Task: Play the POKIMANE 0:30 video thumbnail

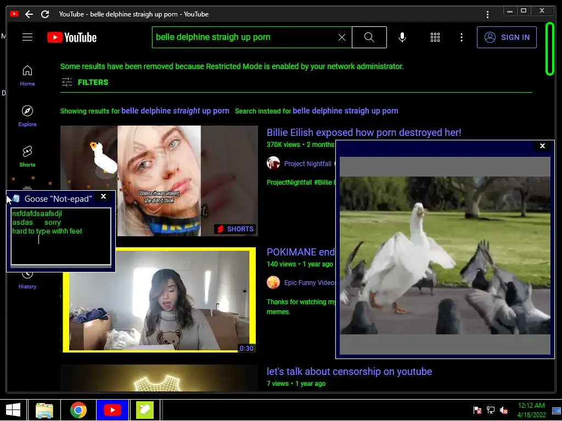Action: coord(159,300)
